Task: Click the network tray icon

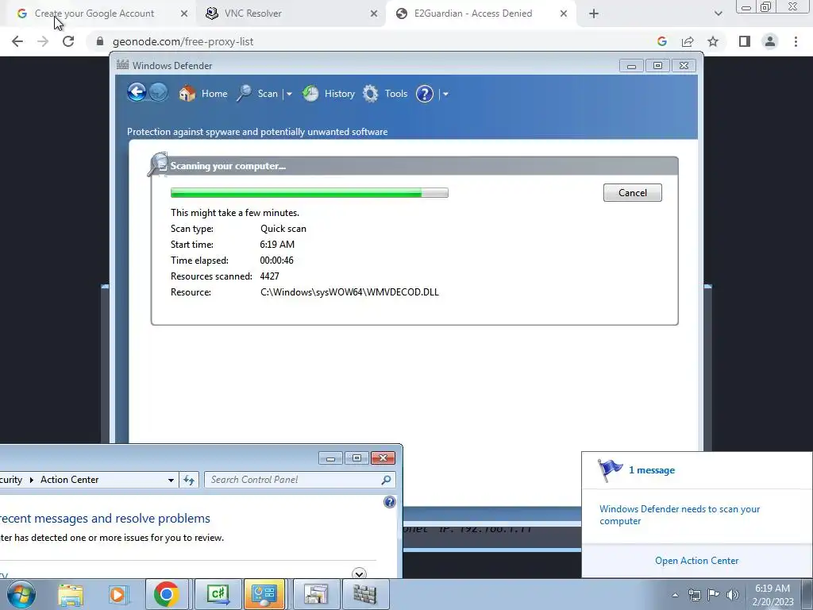Action: [x=694, y=595]
